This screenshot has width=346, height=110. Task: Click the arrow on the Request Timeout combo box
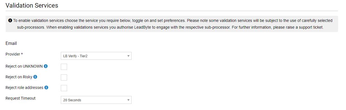128,100
